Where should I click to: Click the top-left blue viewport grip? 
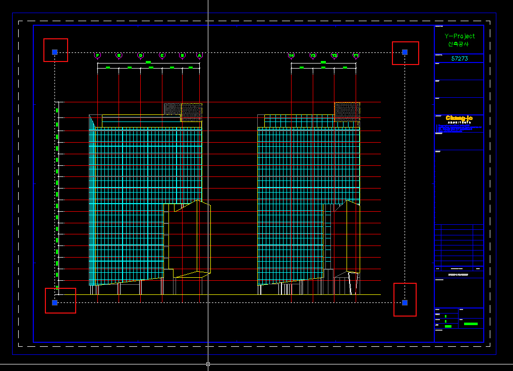click(x=54, y=52)
